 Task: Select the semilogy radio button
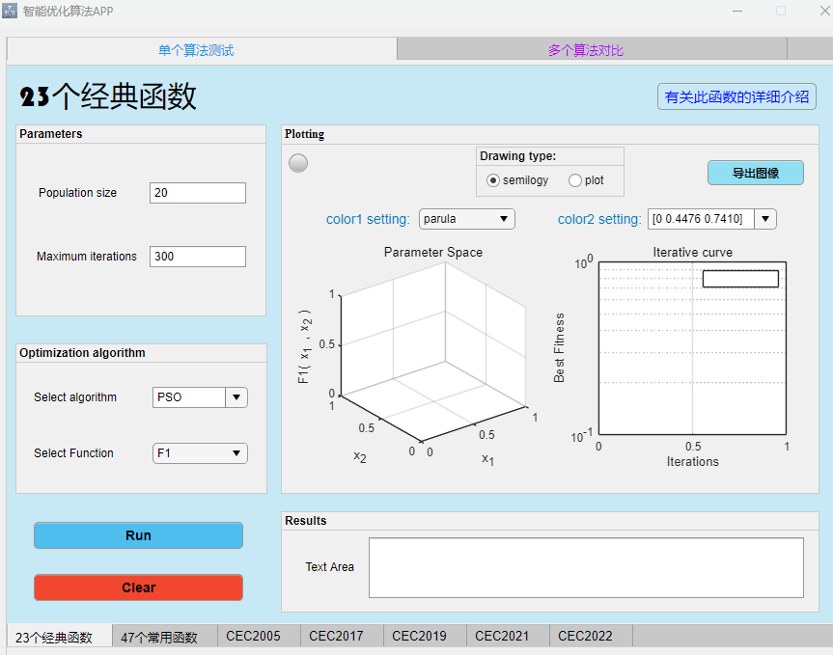(x=493, y=180)
